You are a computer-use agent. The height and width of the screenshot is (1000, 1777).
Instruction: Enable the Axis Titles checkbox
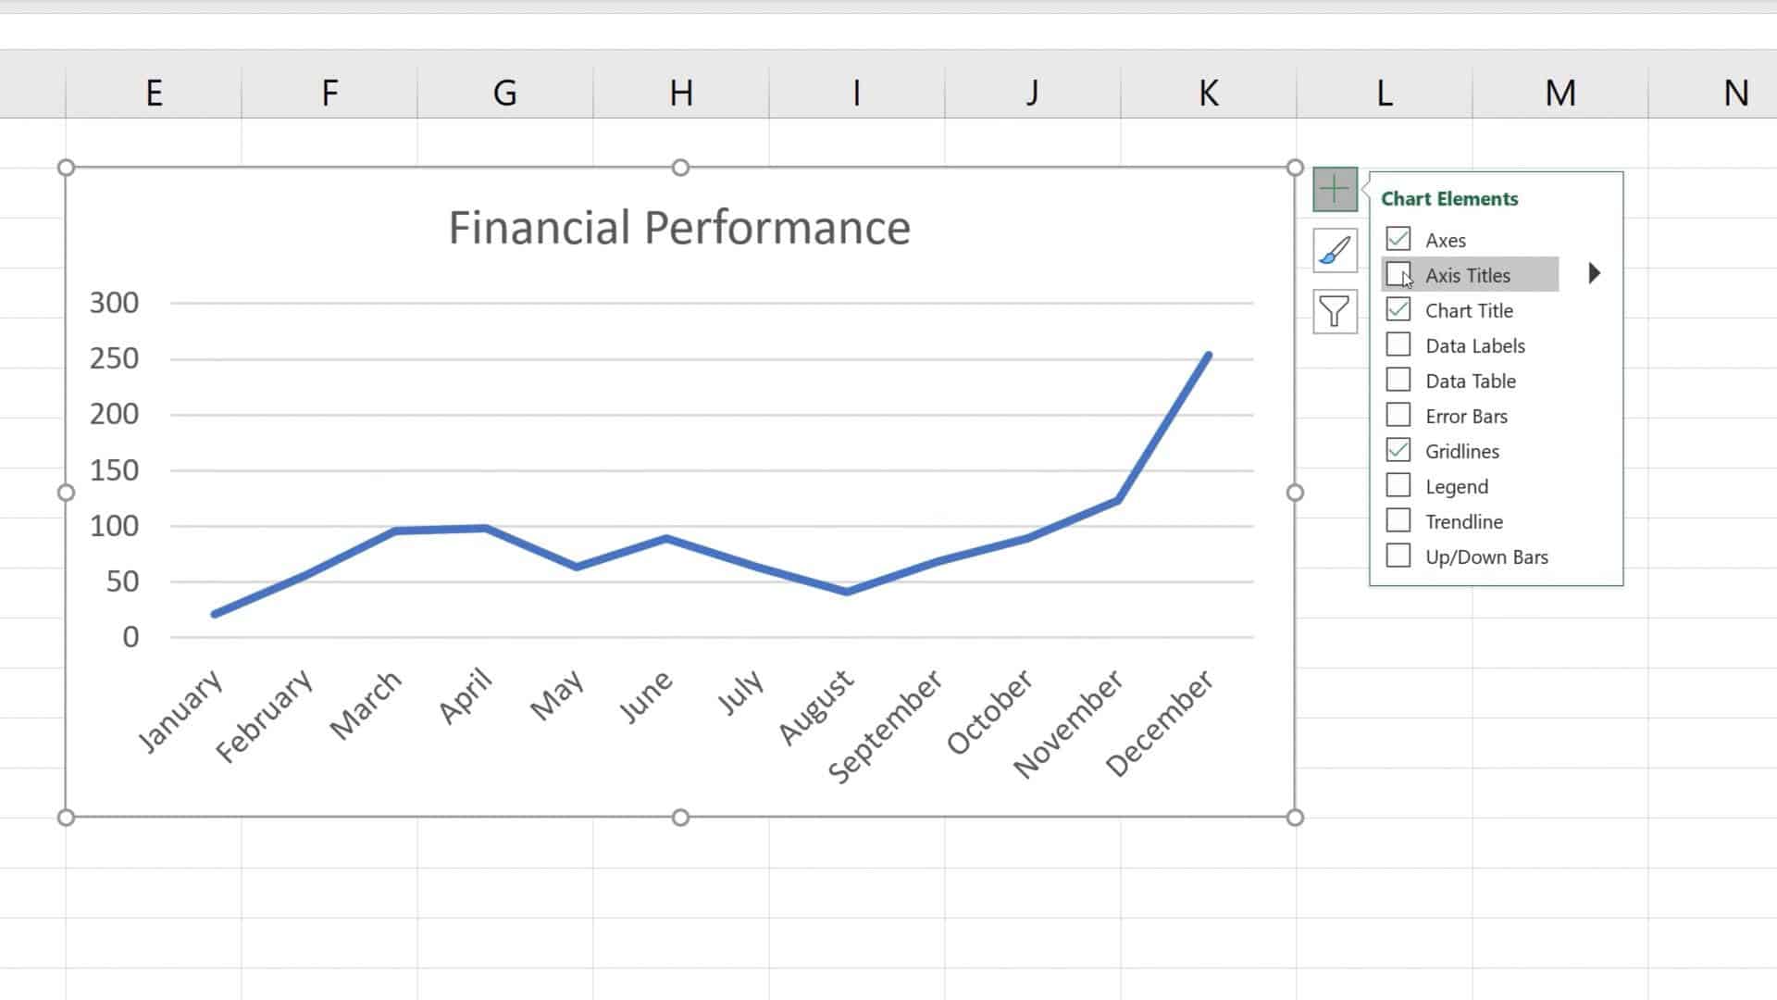coord(1398,274)
